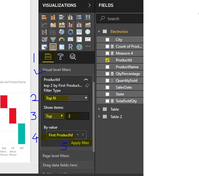Select the Stacked column chart visual
This screenshot has width=199, height=176.
pos(53,17)
